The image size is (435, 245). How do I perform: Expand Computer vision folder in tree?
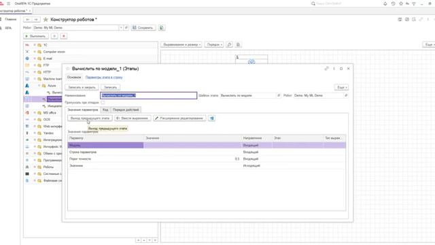(35, 52)
